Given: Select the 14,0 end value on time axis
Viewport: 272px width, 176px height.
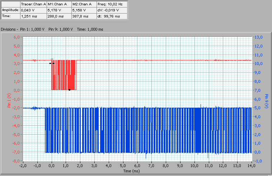Looking at the screenshot, I should click(251, 166).
